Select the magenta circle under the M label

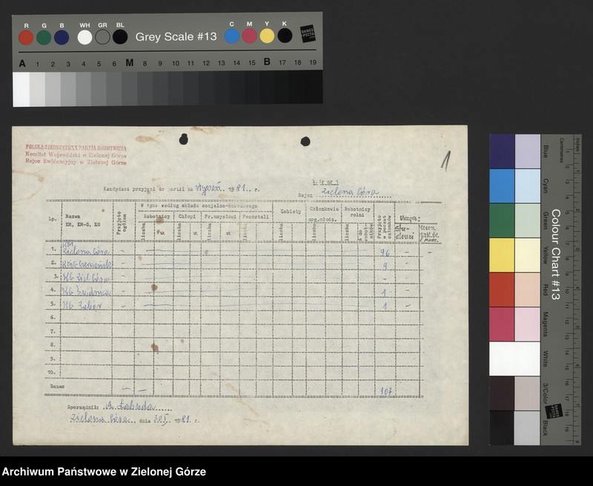tap(249, 36)
